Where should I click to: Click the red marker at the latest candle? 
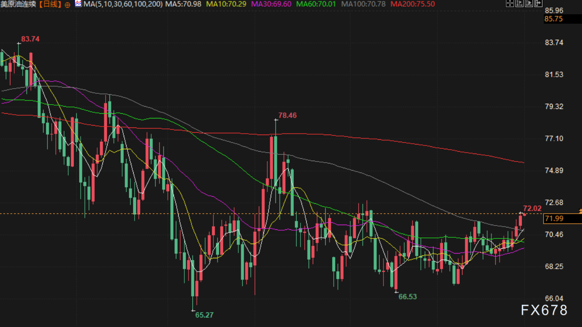click(525, 215)
